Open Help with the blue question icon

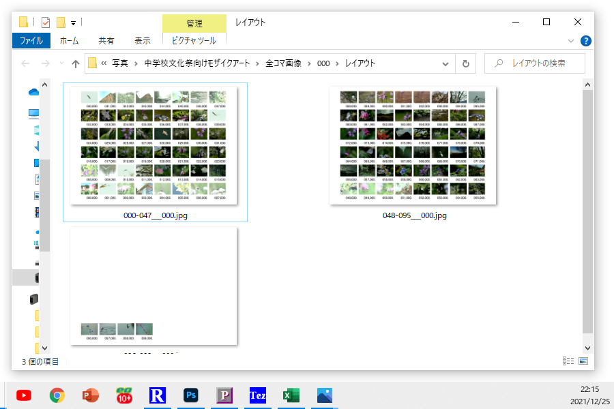[x=586, y=41]
